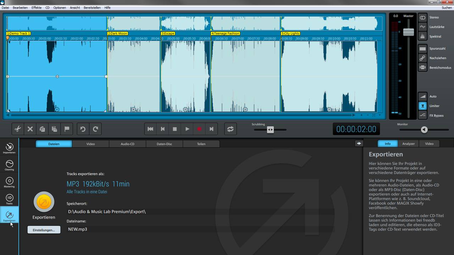Open the Mastering section

[x=9, y=182]
